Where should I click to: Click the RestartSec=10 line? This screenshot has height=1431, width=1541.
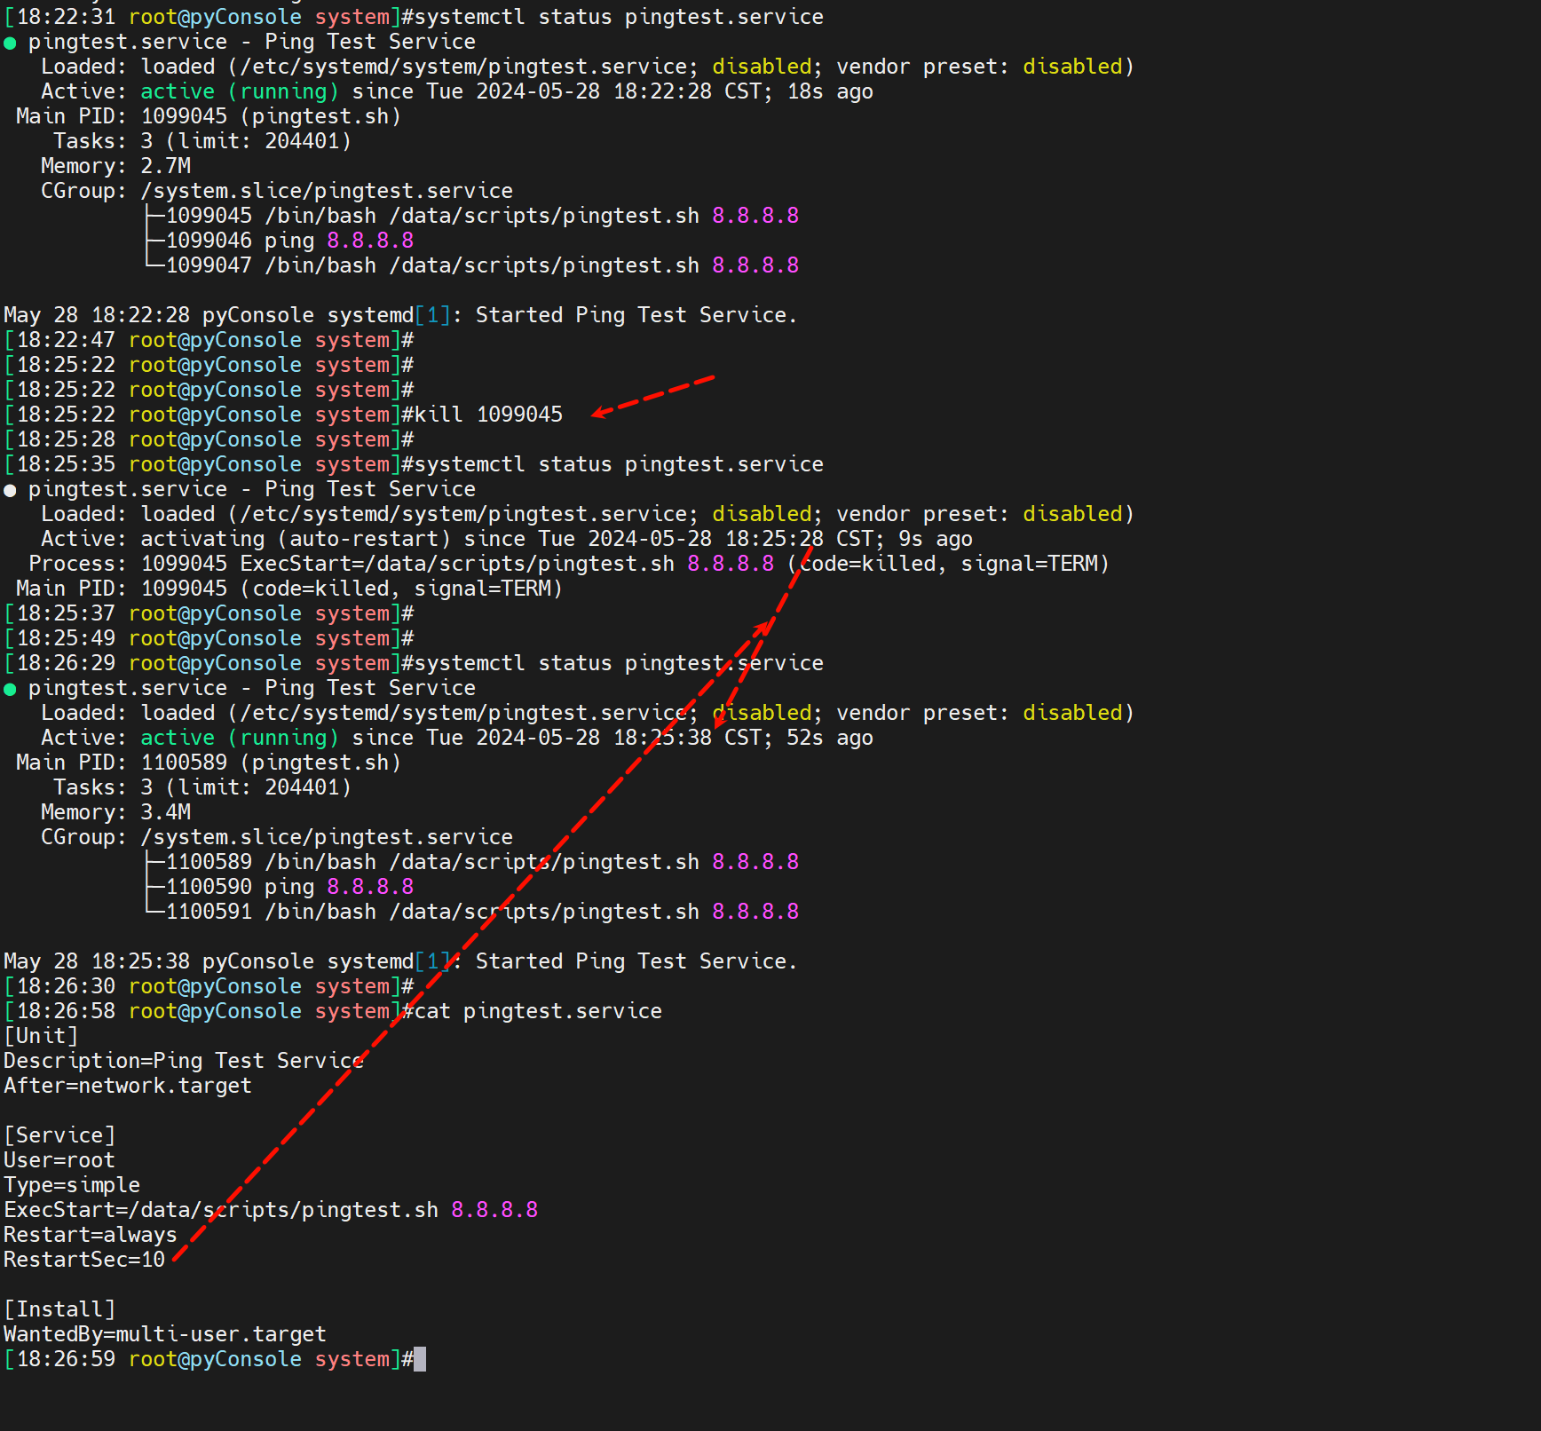point(84,1260)
